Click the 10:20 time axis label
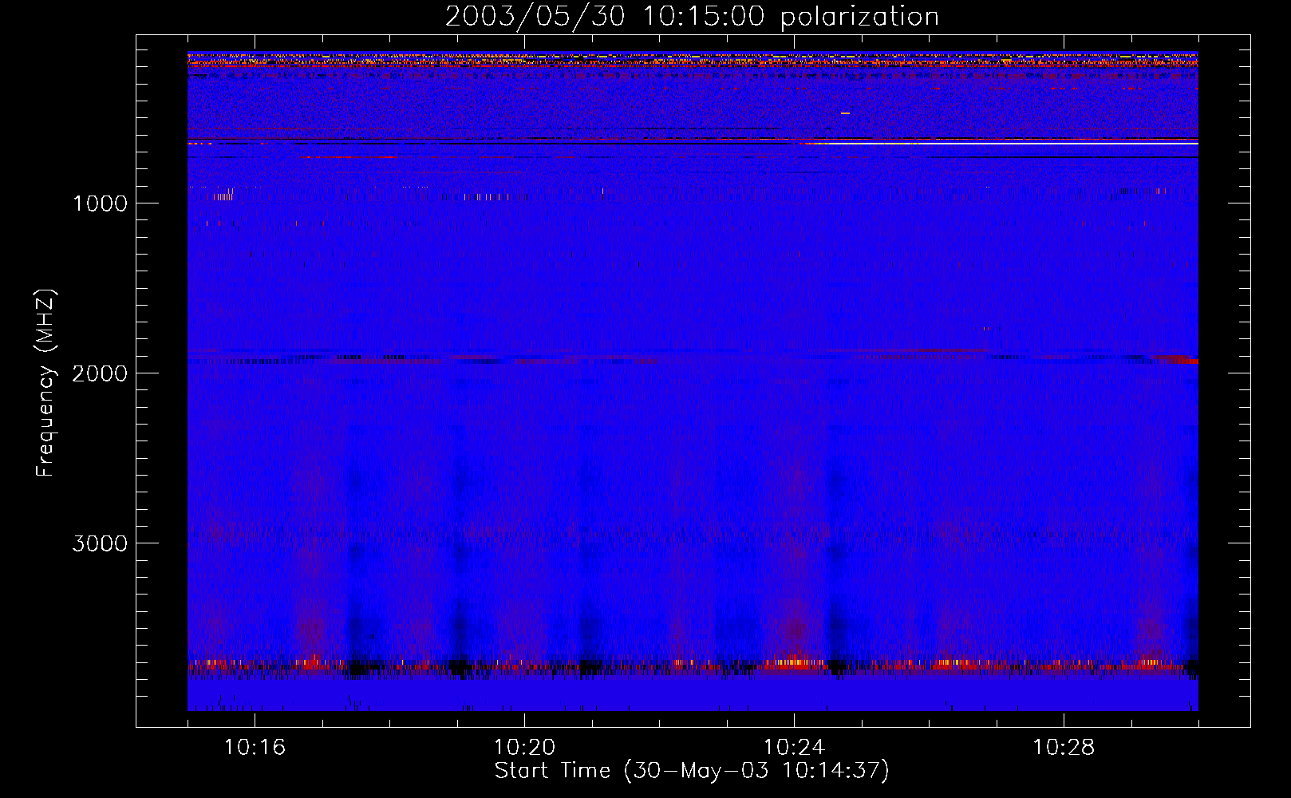 pyautogui.click(x=524, y=748)
